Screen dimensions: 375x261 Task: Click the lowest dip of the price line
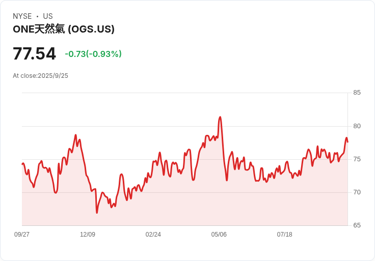(97, 213)
